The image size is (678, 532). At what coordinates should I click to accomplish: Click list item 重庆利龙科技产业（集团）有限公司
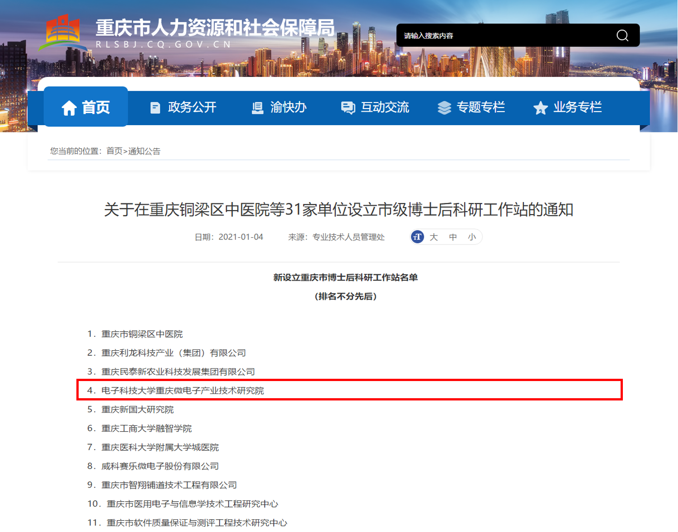174,353
